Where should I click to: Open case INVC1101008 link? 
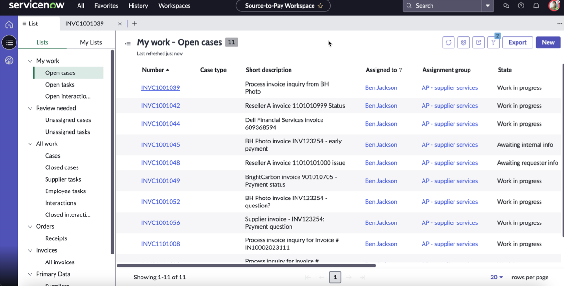[x=160, y=244]
